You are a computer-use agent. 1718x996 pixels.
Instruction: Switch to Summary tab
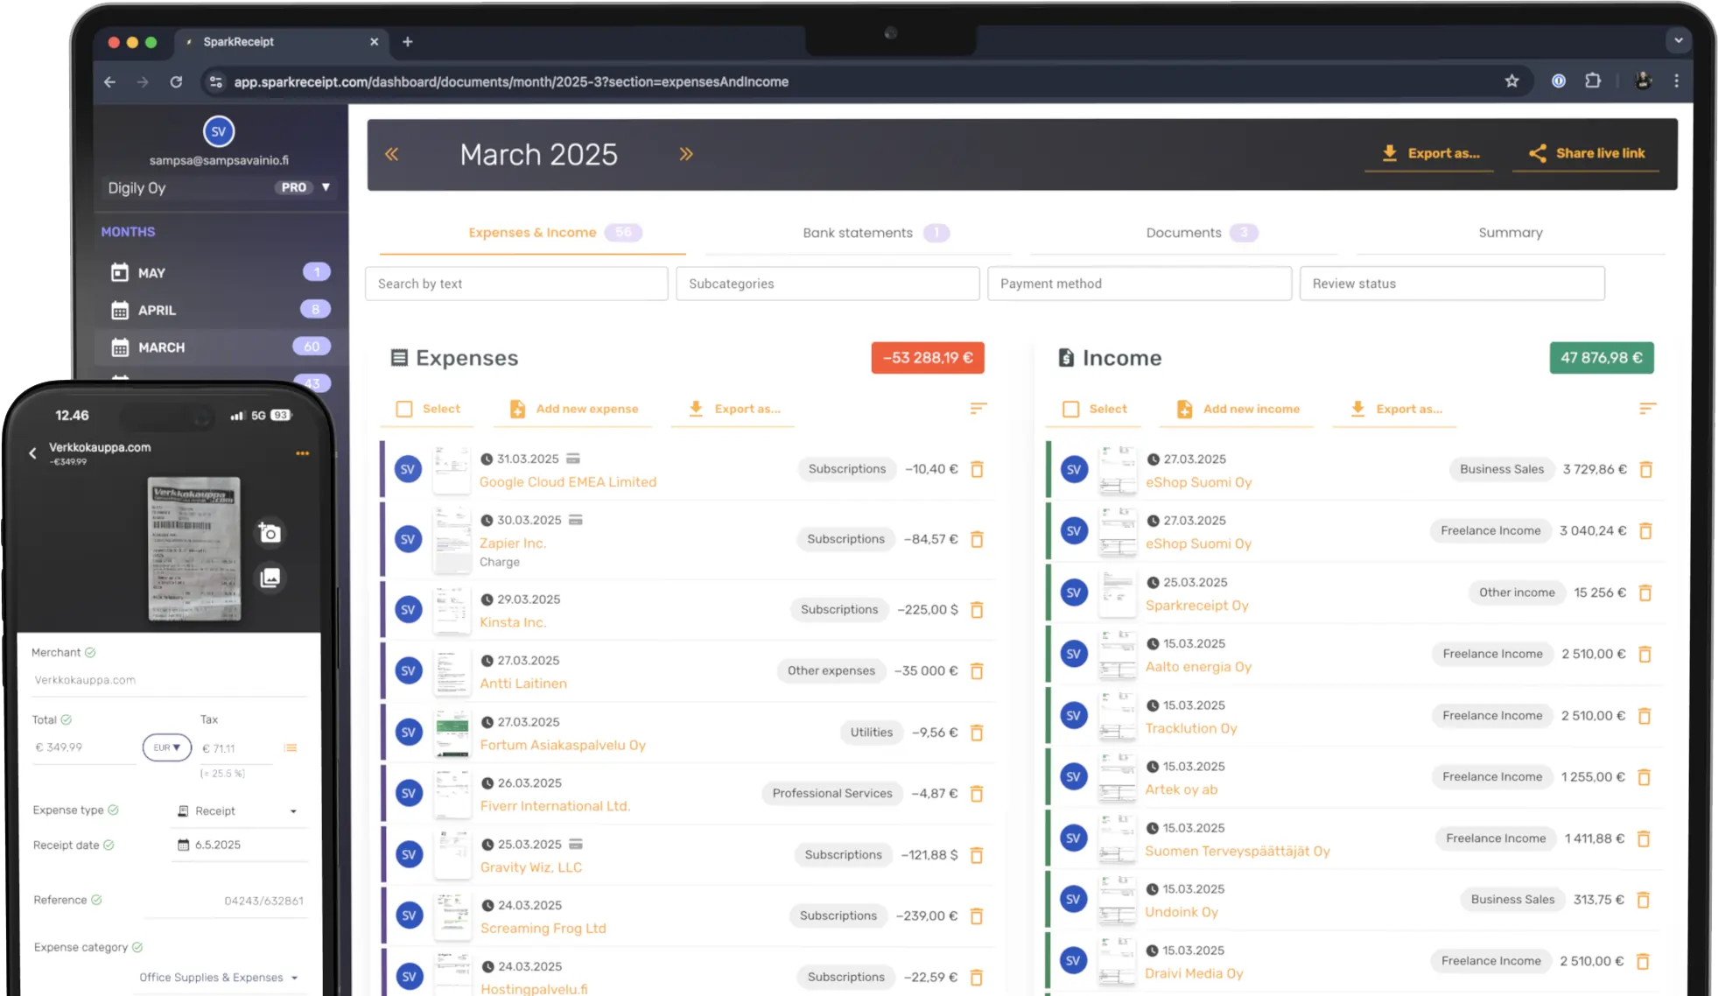click(1511, 233)
